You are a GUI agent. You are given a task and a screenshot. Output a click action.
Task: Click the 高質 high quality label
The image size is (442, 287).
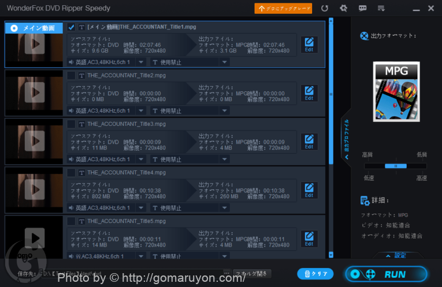coord(367,155)
